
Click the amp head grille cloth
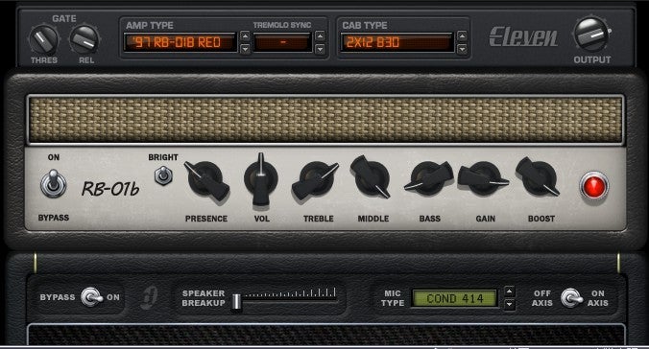coord(325,120)
